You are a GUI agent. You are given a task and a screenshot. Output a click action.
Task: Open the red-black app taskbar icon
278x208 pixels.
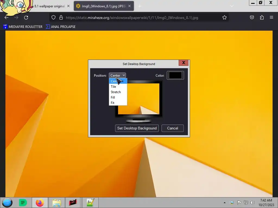pos(73,203)
